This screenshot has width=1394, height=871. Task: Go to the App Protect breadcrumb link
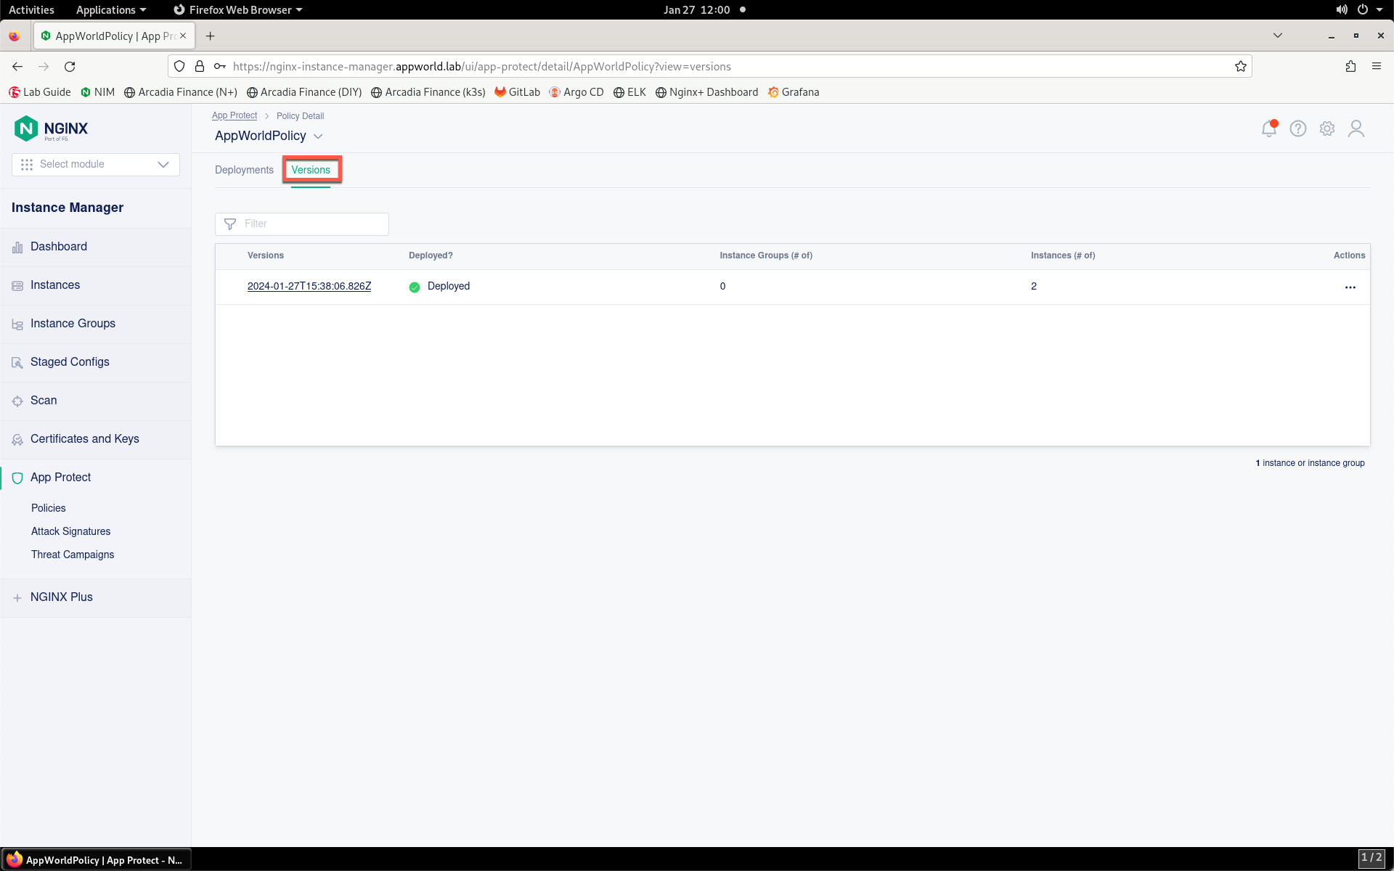pos(235,116)
